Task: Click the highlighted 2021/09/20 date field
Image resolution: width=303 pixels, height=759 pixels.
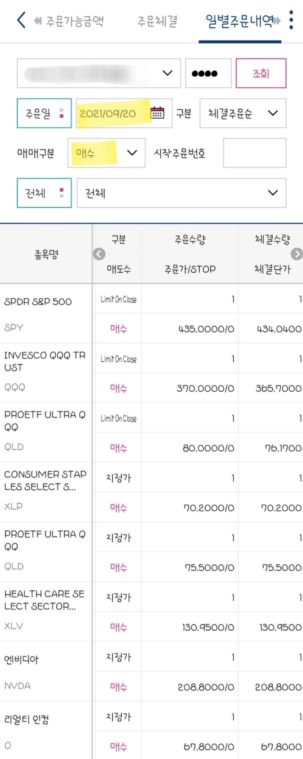Action: tap(110, 113)
